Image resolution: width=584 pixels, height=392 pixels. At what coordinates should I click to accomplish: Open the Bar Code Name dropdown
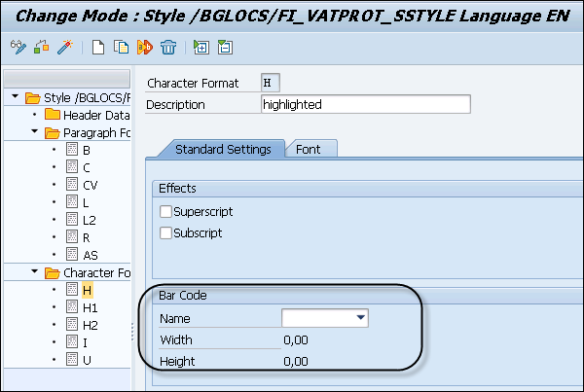(361, 317)
